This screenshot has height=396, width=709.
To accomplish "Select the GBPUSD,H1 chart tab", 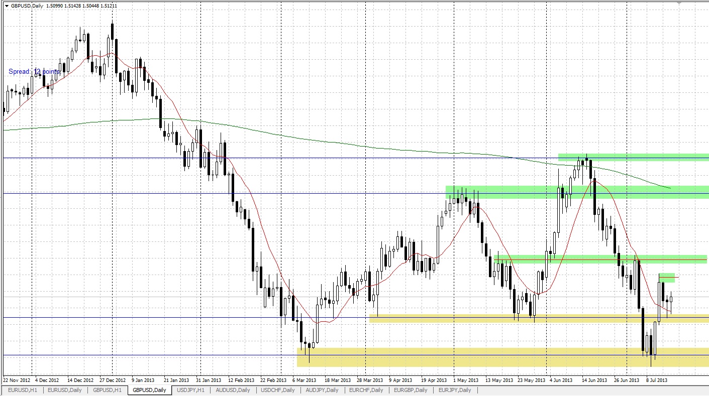I will (x=107, y=390).
